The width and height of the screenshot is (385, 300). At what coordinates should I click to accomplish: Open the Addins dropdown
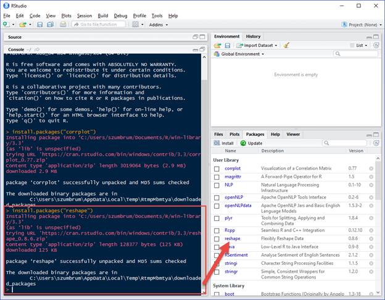159,25
